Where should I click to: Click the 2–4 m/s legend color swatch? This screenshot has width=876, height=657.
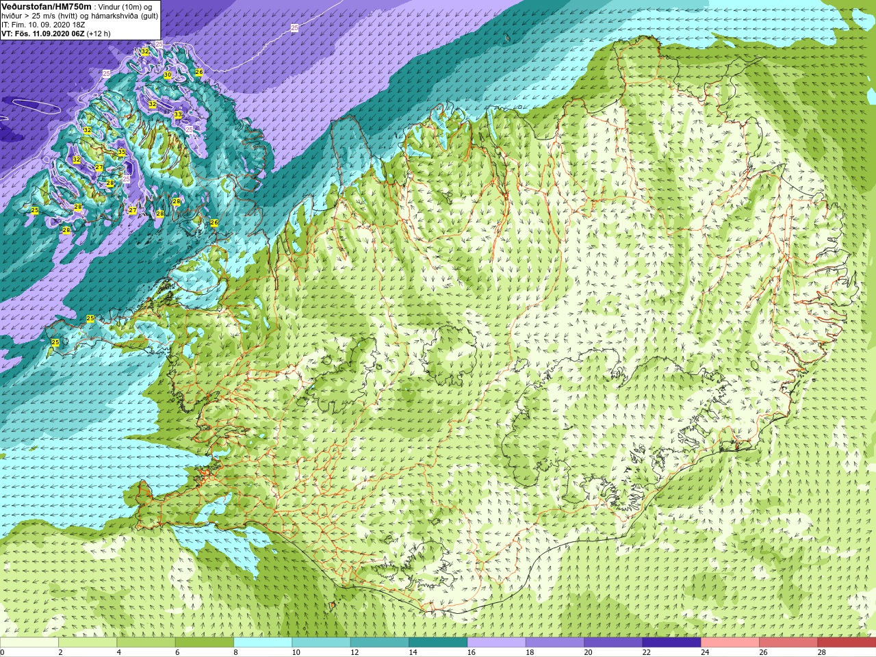[88, 643]
